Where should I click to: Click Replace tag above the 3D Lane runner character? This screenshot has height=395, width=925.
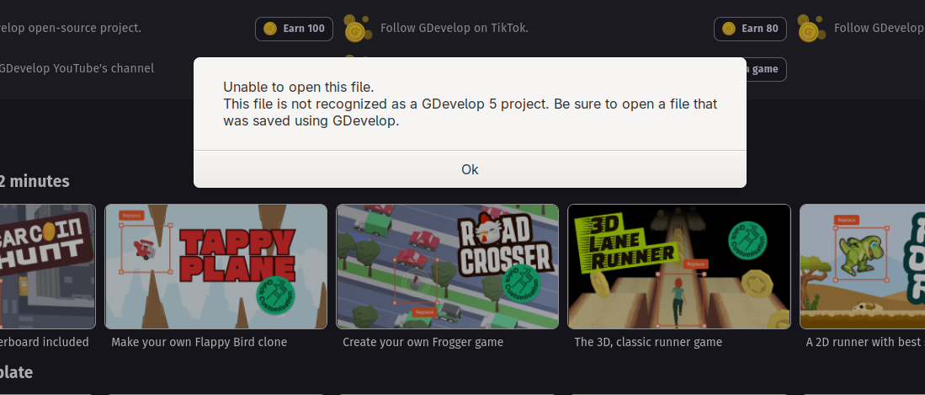[x=696, y=264]
